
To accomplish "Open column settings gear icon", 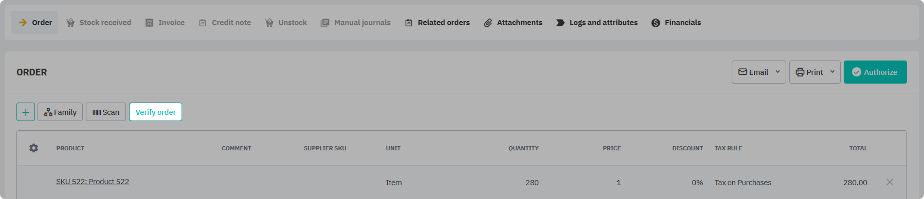I will pos(34,148).
